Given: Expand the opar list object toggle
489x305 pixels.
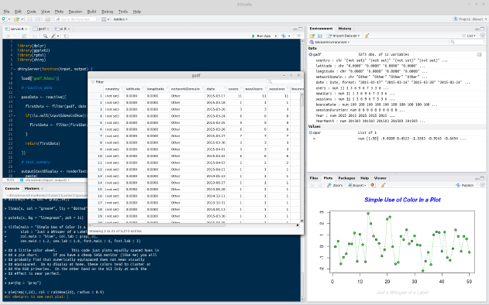Looking at the screenshot, I should pos(310,132).
